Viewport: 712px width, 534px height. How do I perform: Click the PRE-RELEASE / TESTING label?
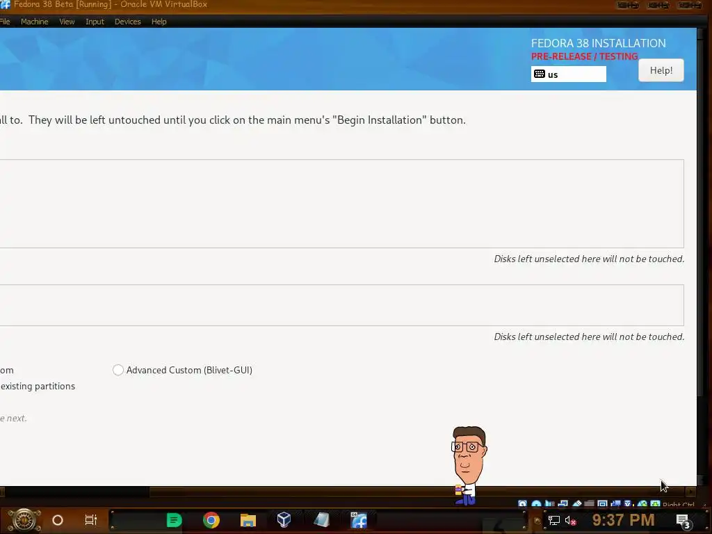click(584, 56)
